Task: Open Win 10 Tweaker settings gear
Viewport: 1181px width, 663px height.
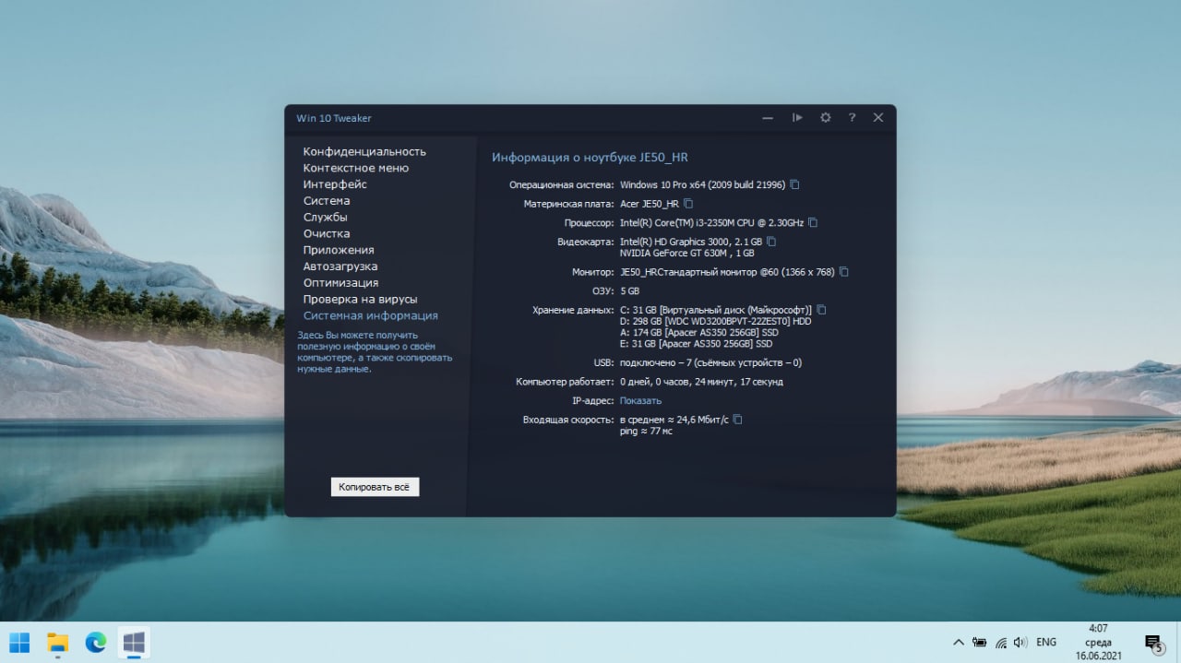Action: 826,118
